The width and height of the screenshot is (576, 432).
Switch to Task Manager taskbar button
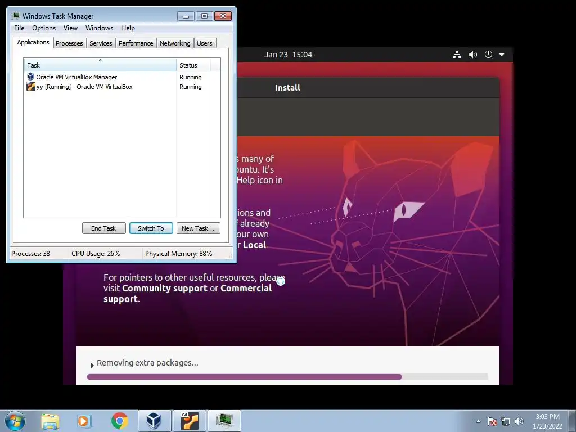tap(224, 421)
